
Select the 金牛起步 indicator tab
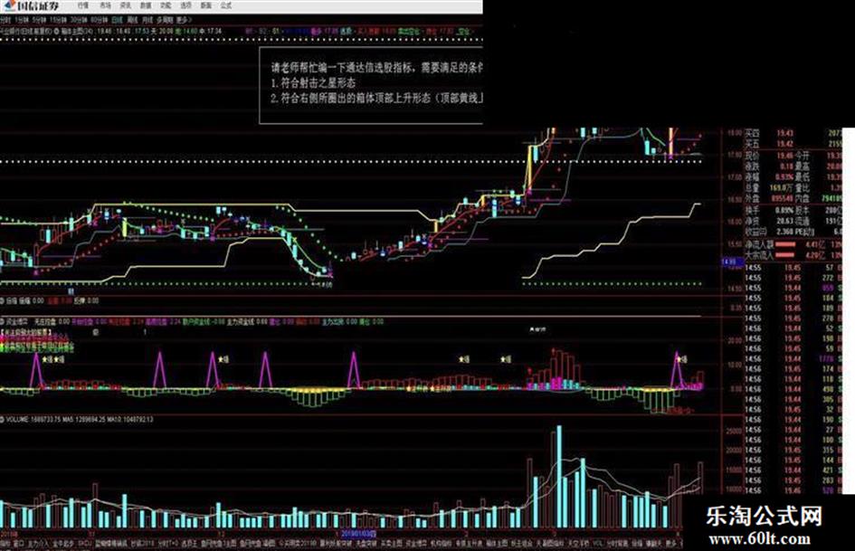coord(63,544)
